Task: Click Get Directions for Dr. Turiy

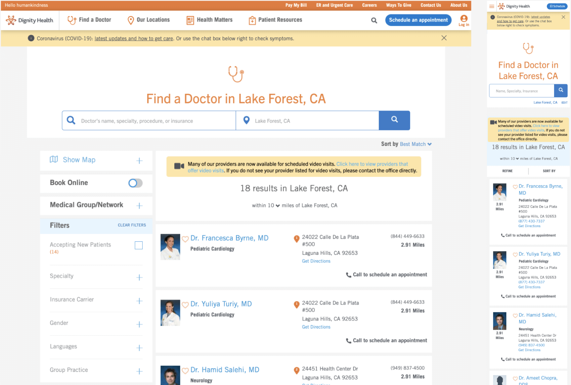Action: [x=316, y=327]
